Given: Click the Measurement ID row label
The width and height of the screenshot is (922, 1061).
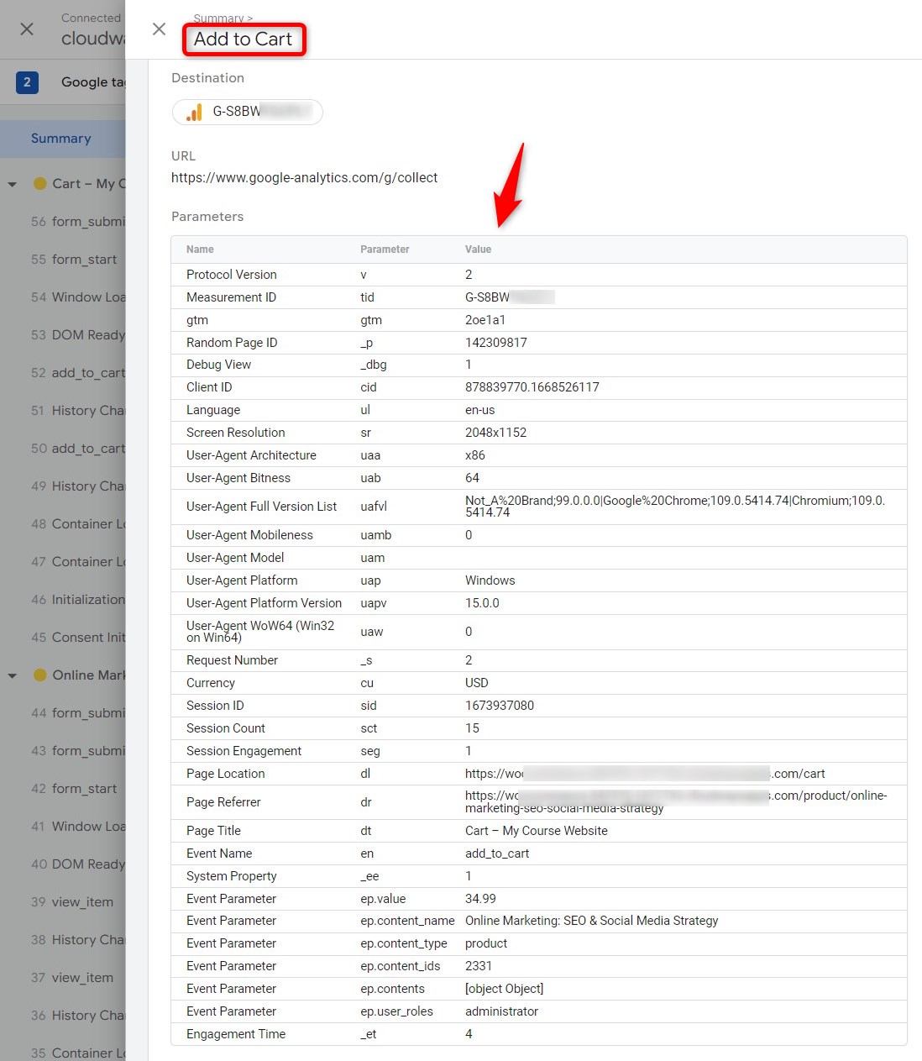Looking at the screenshot, I should pyautogui.click(x=231, y=297).
